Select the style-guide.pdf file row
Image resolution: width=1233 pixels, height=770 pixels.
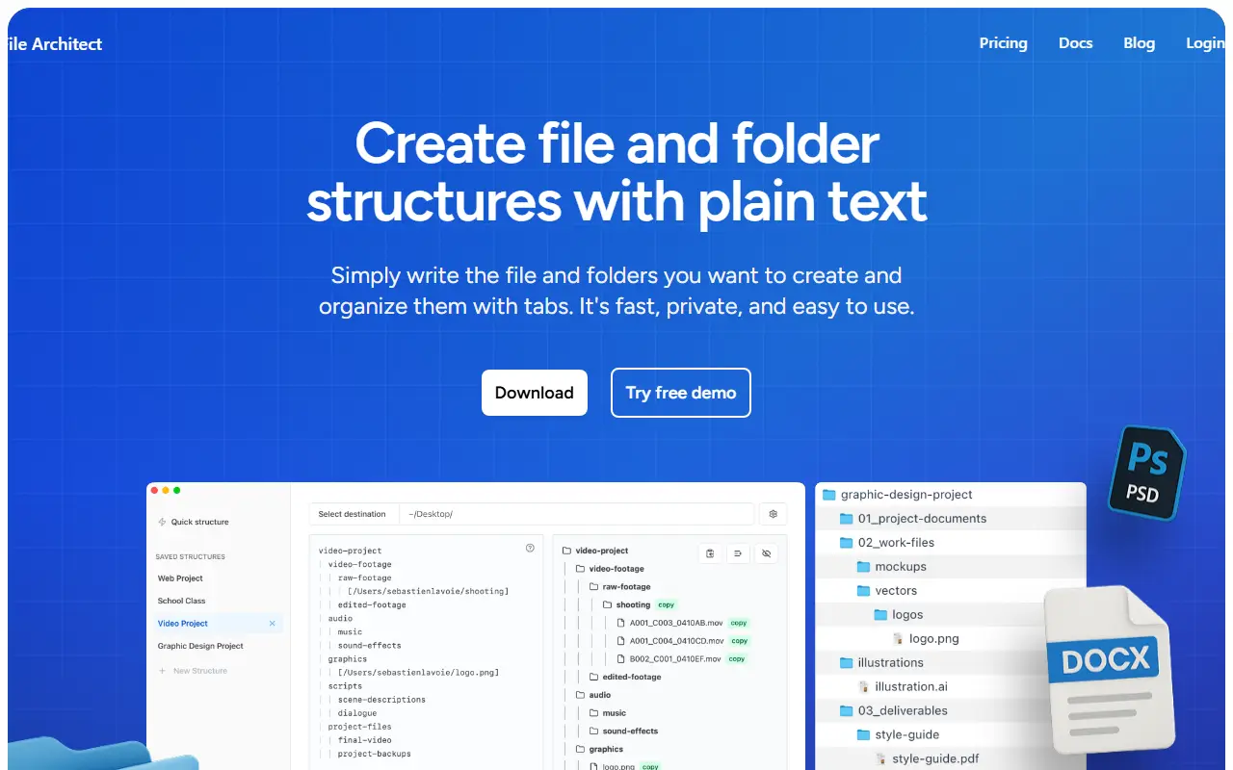951,759
